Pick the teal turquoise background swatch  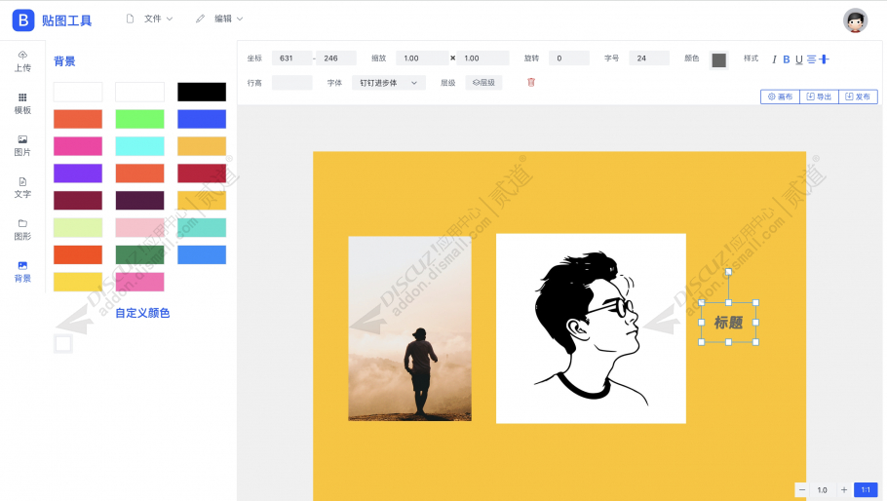click(202, 227)
